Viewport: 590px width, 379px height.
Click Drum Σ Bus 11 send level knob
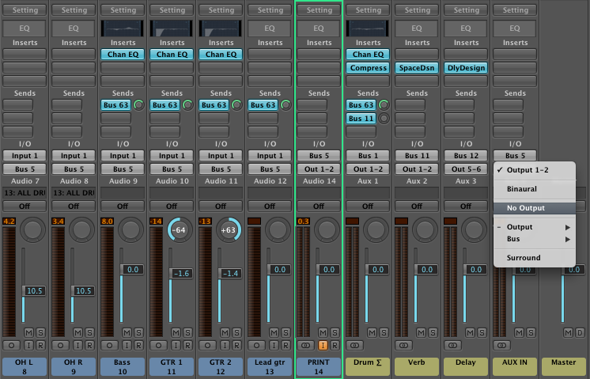384,119
